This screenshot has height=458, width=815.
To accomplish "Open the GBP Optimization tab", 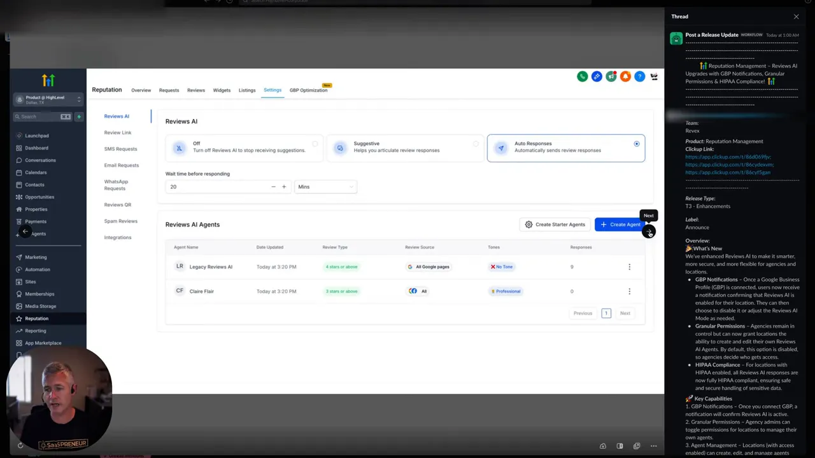I will click(309, 90).
